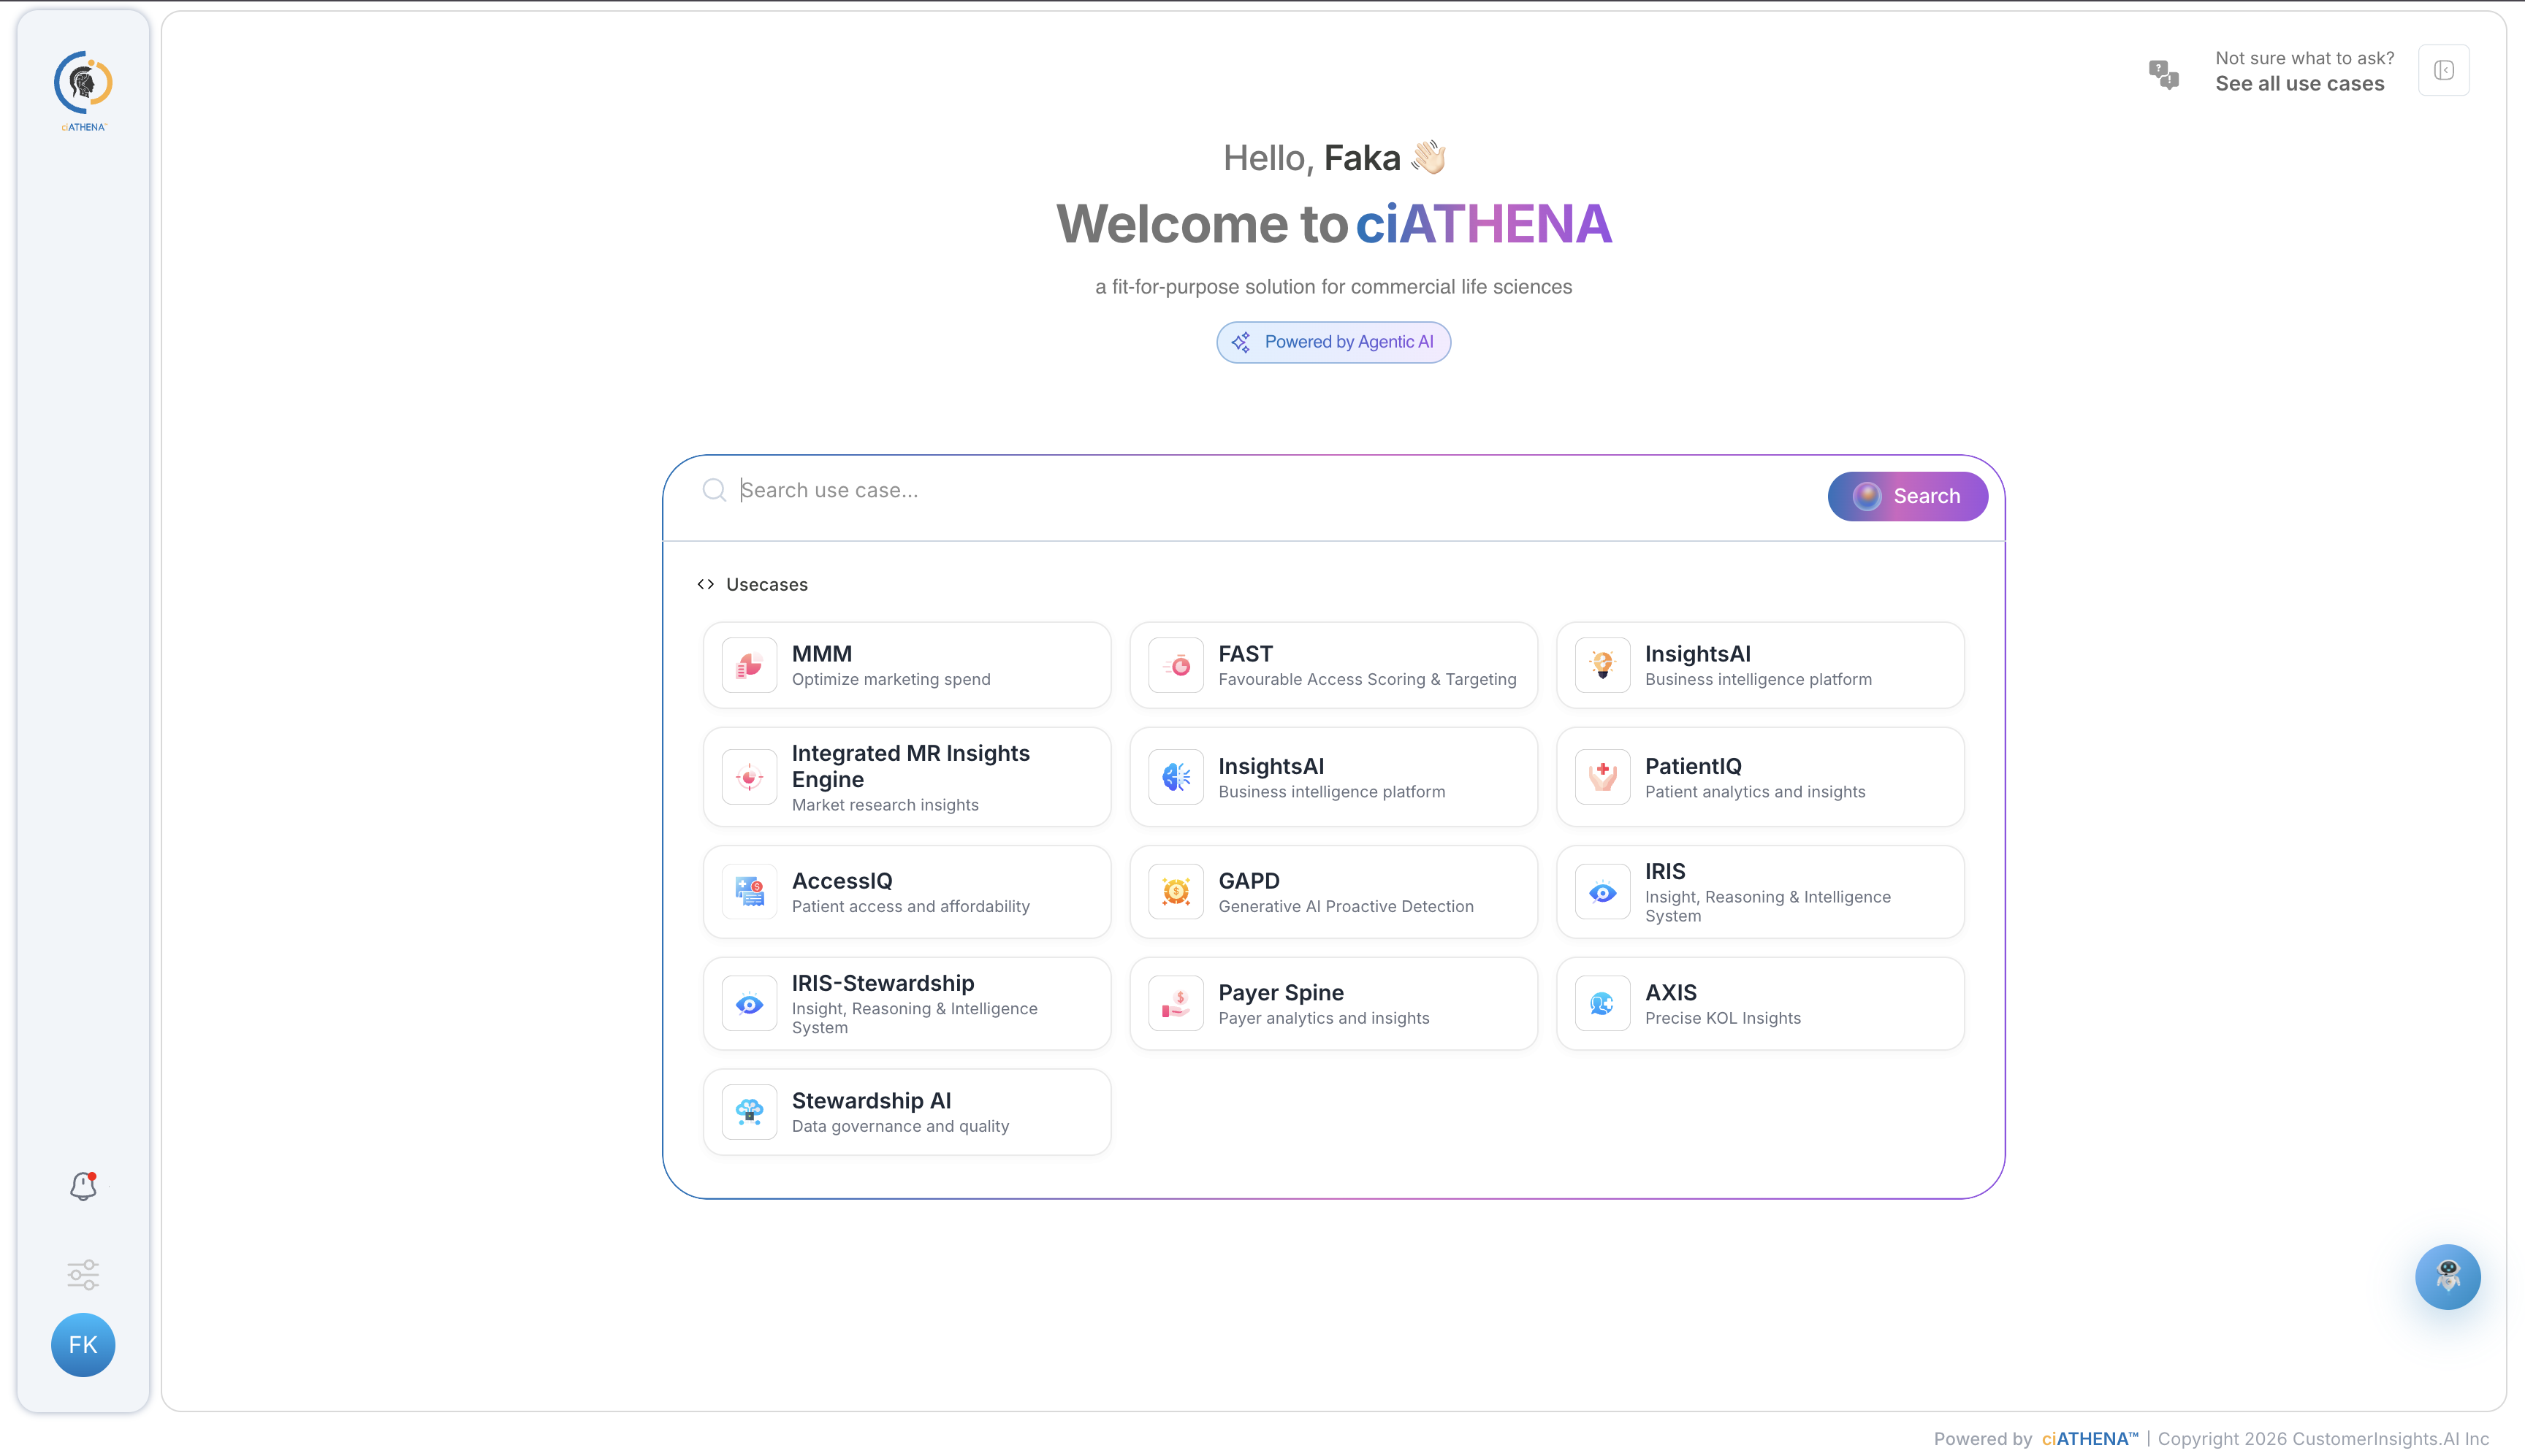Image resolution: width=2525 pixels, height=1456 pixels.
Task: Click the IRIS eye icon
Action: [x=1603, y=892]
